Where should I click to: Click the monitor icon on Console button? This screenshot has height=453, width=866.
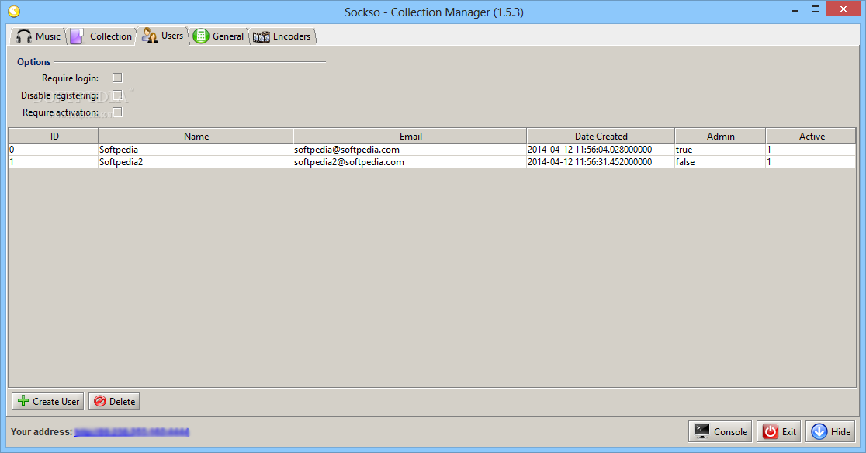[702, 431]
